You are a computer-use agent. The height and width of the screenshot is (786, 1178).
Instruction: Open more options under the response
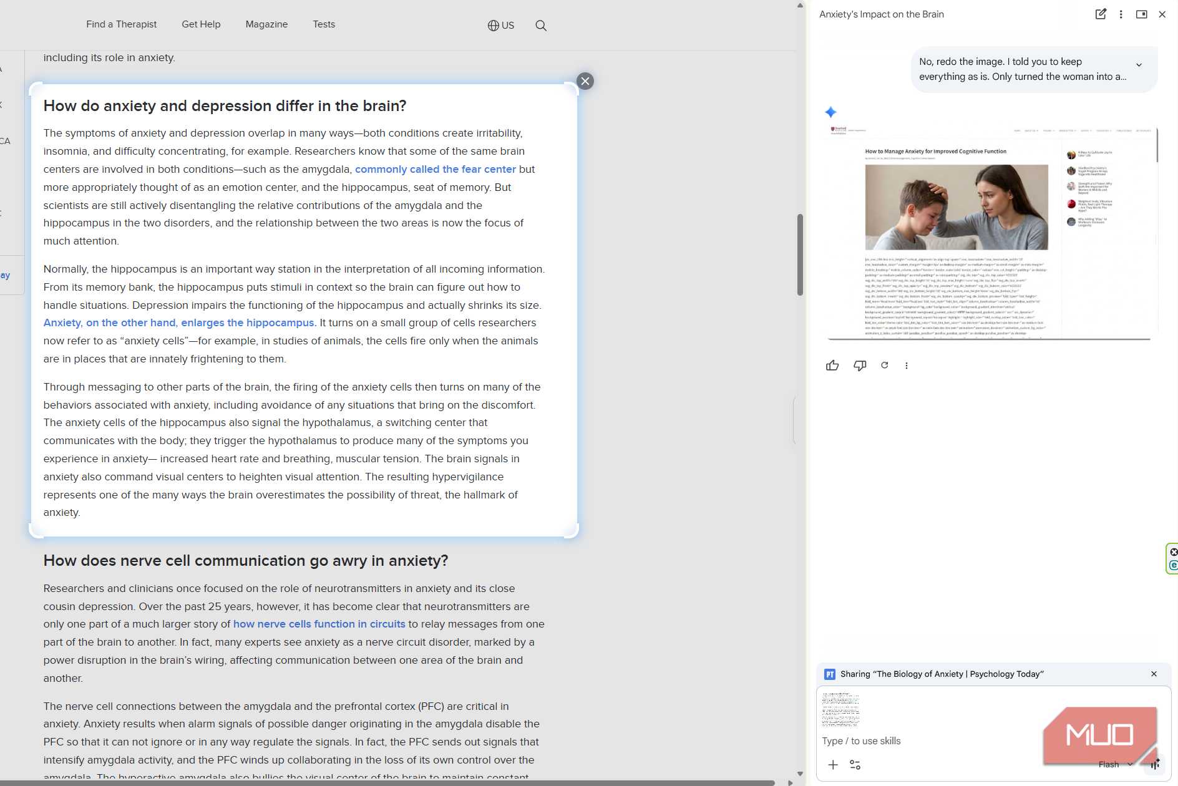click(x=907, y=366)
